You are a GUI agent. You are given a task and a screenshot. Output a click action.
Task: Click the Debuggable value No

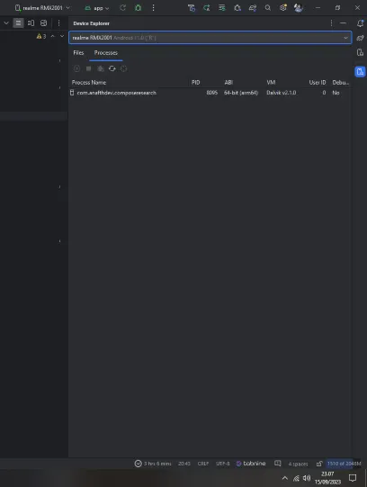click(x=336, y=93)
